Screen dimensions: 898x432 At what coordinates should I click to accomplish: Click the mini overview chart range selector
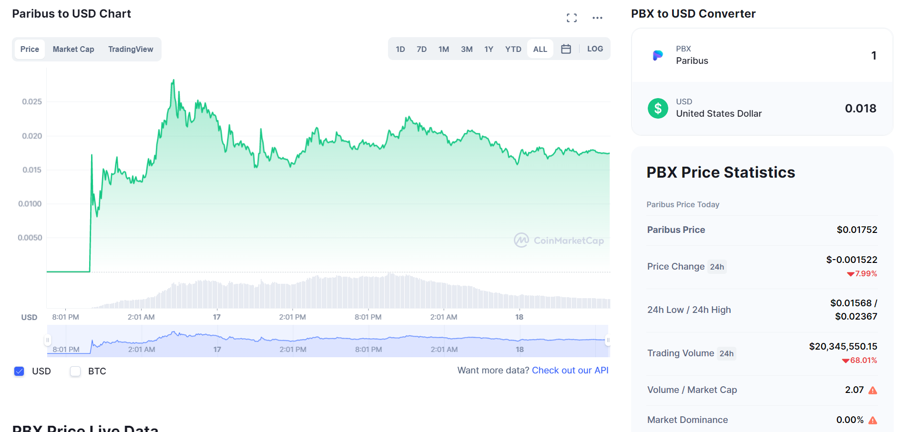point(328,341)
